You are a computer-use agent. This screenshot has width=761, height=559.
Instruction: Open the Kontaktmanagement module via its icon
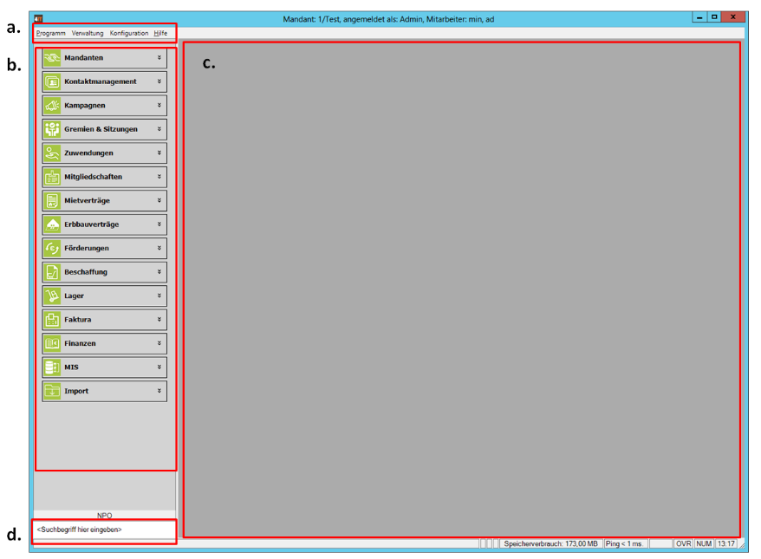click(53, 81)
